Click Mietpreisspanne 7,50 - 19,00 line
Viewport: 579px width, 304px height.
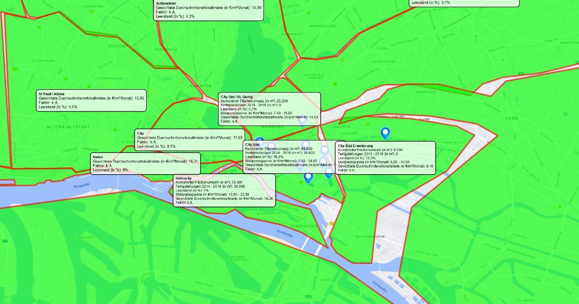pos(256,113)
